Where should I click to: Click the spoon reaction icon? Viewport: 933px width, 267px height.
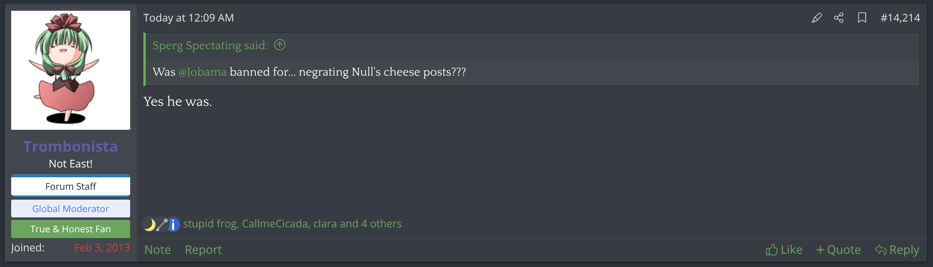[162, 224]
